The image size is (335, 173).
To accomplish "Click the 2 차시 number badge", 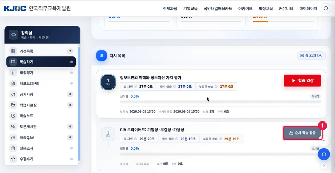I will (x=108, y=134).
